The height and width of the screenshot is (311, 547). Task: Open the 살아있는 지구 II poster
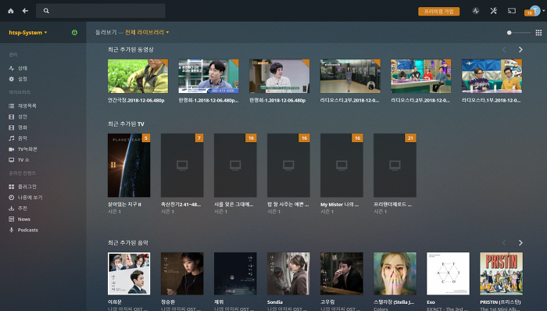click(x=129, y=165)
